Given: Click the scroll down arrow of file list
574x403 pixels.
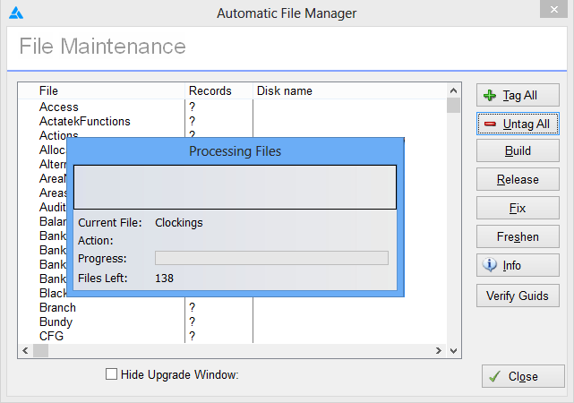Looking at the screenshot, I should (454, 351).
